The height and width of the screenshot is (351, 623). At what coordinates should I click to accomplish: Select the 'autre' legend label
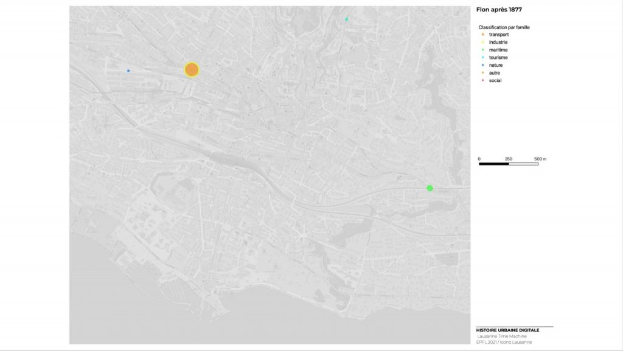point(495,73)
